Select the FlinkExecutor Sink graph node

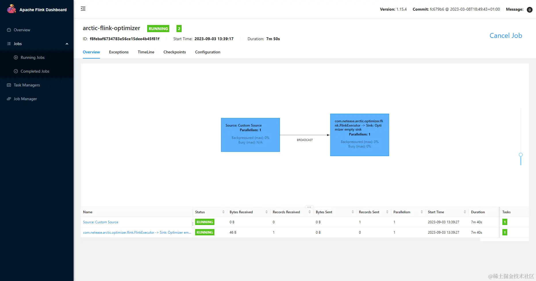pyautogui.click(x=360, y=135)
